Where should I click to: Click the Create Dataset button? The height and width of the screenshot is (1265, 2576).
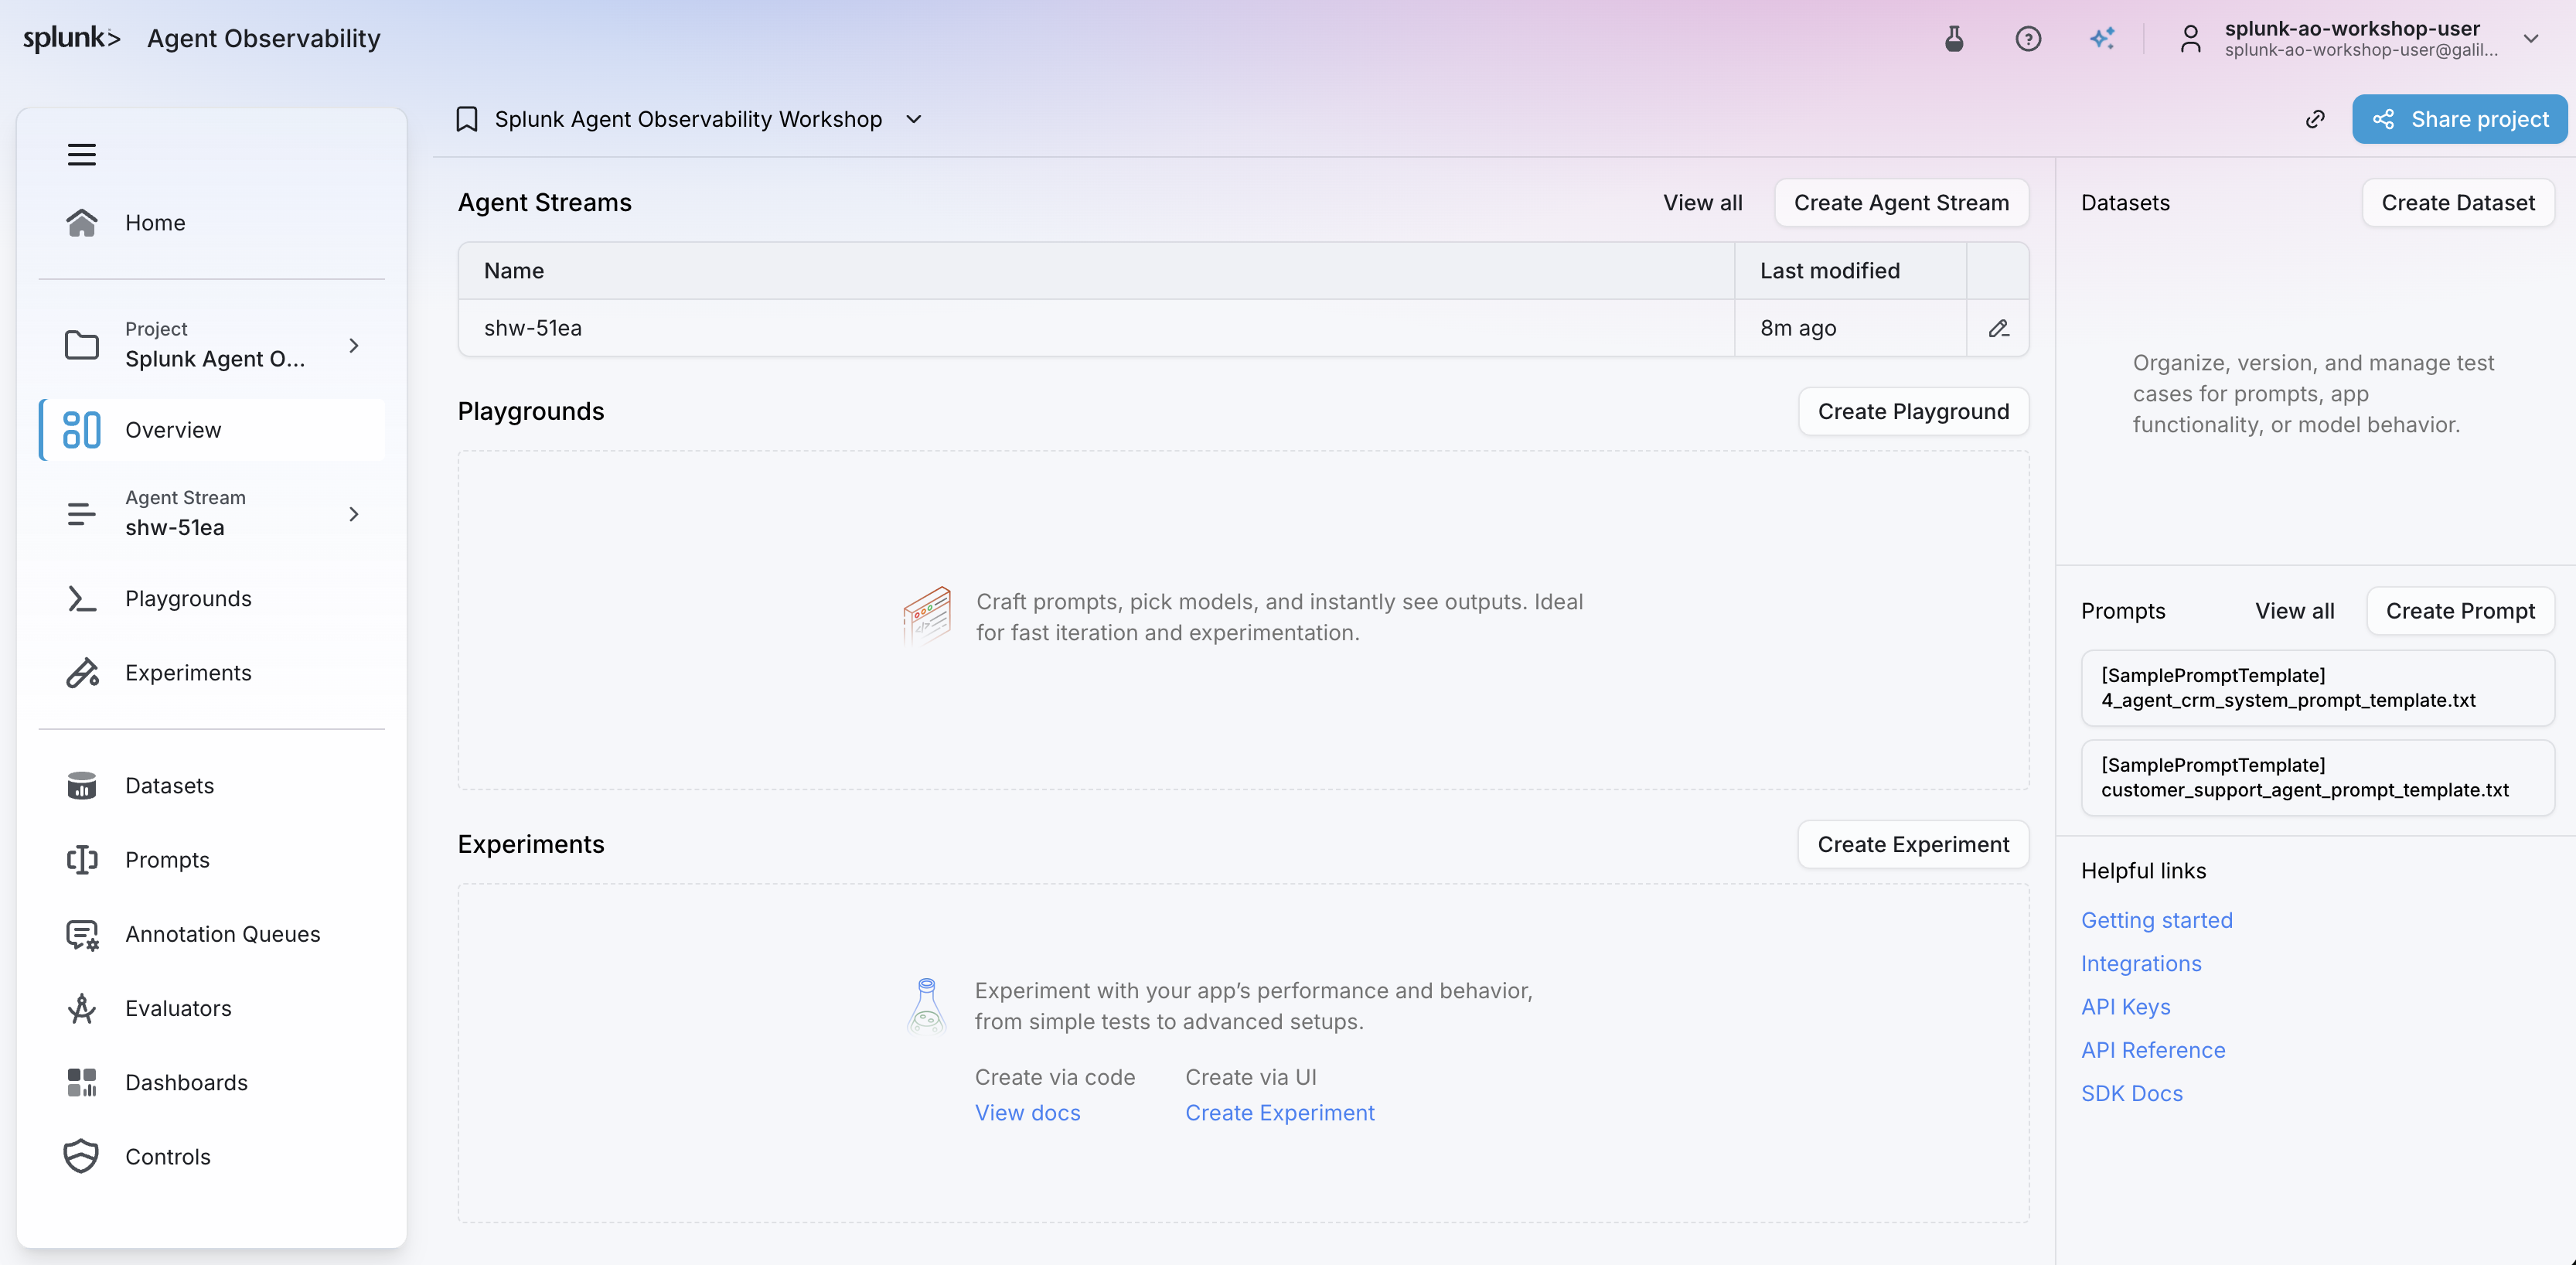click(x=2458, y=202)
